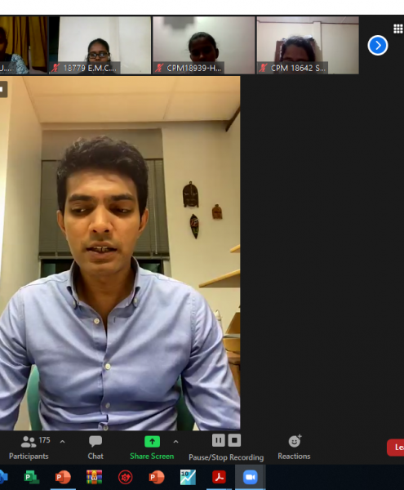The height and width of the screenshot is (490, 404).
Task: Expand the caret next to Participants
Action: [x=63, y=442]
